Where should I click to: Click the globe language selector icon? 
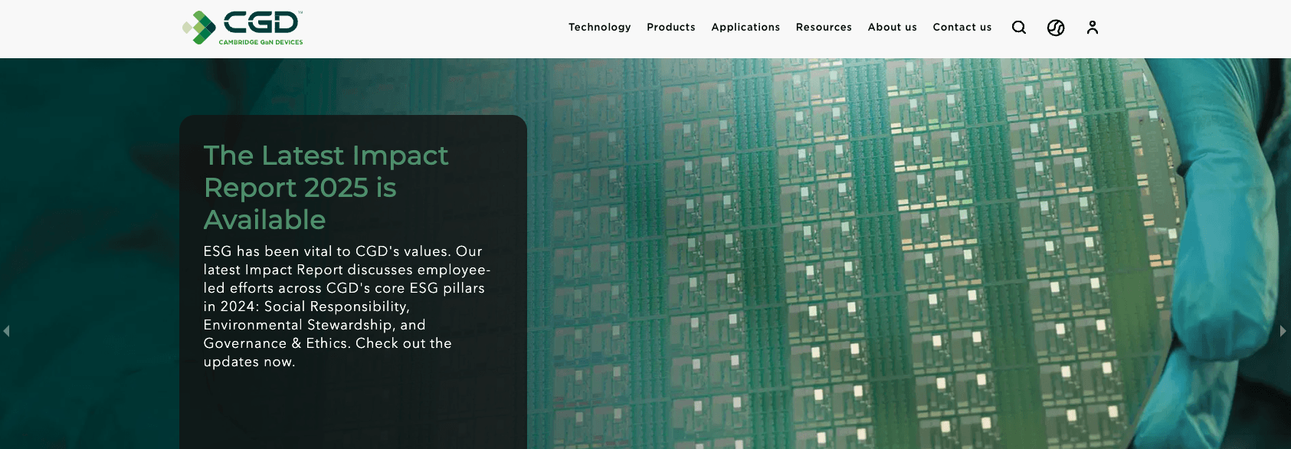[x=1056, y=28]
